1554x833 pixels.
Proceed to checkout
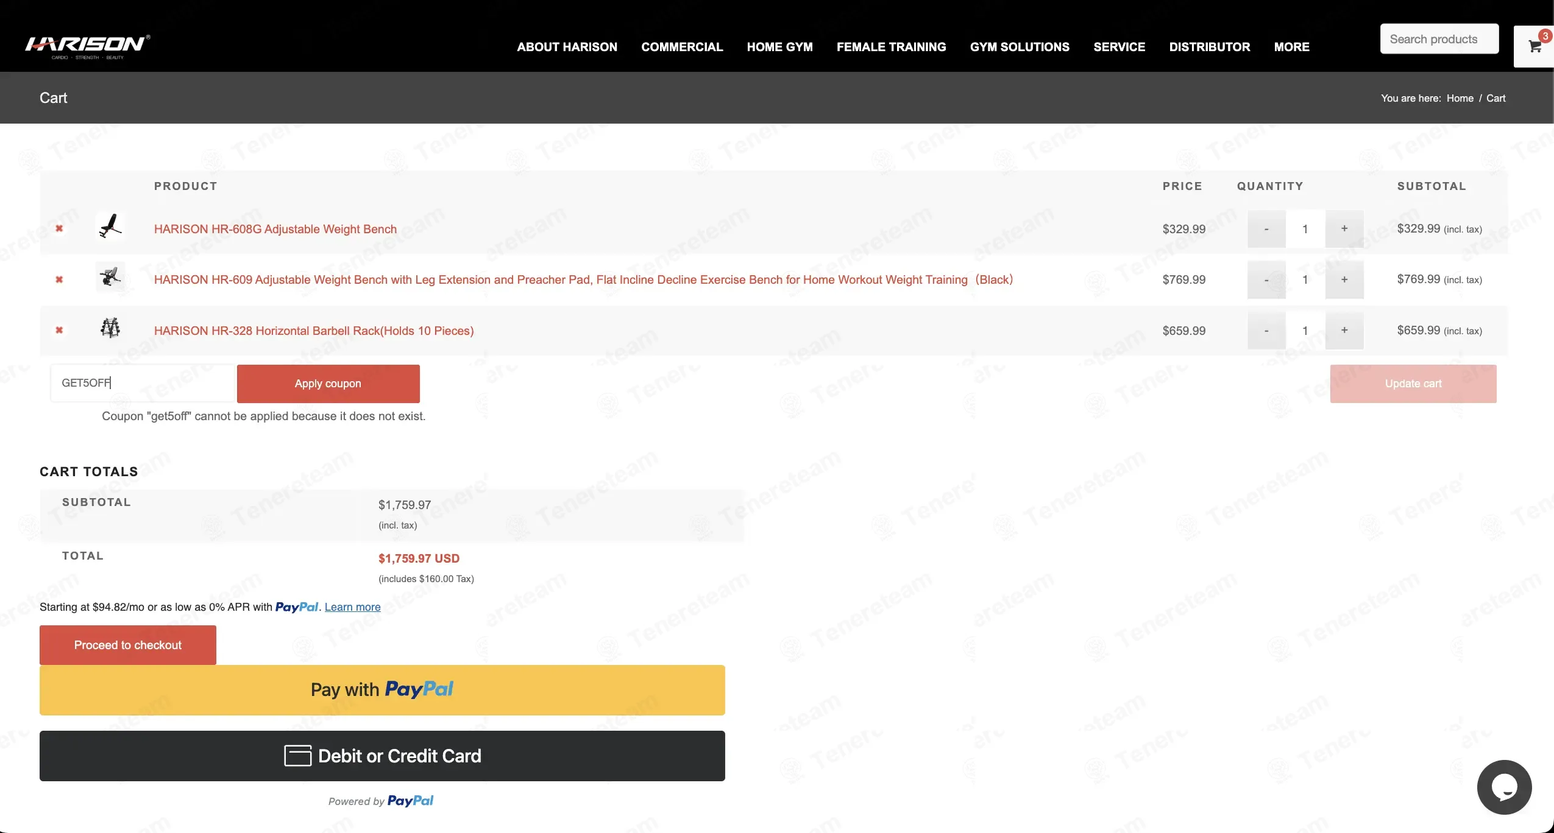128,645
